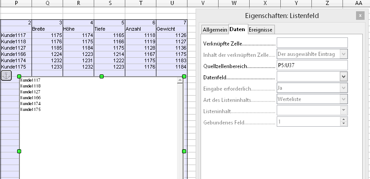The image size is (370, 179).
Task: Click the Gewicht header cell
Action: tap(172, 29)
